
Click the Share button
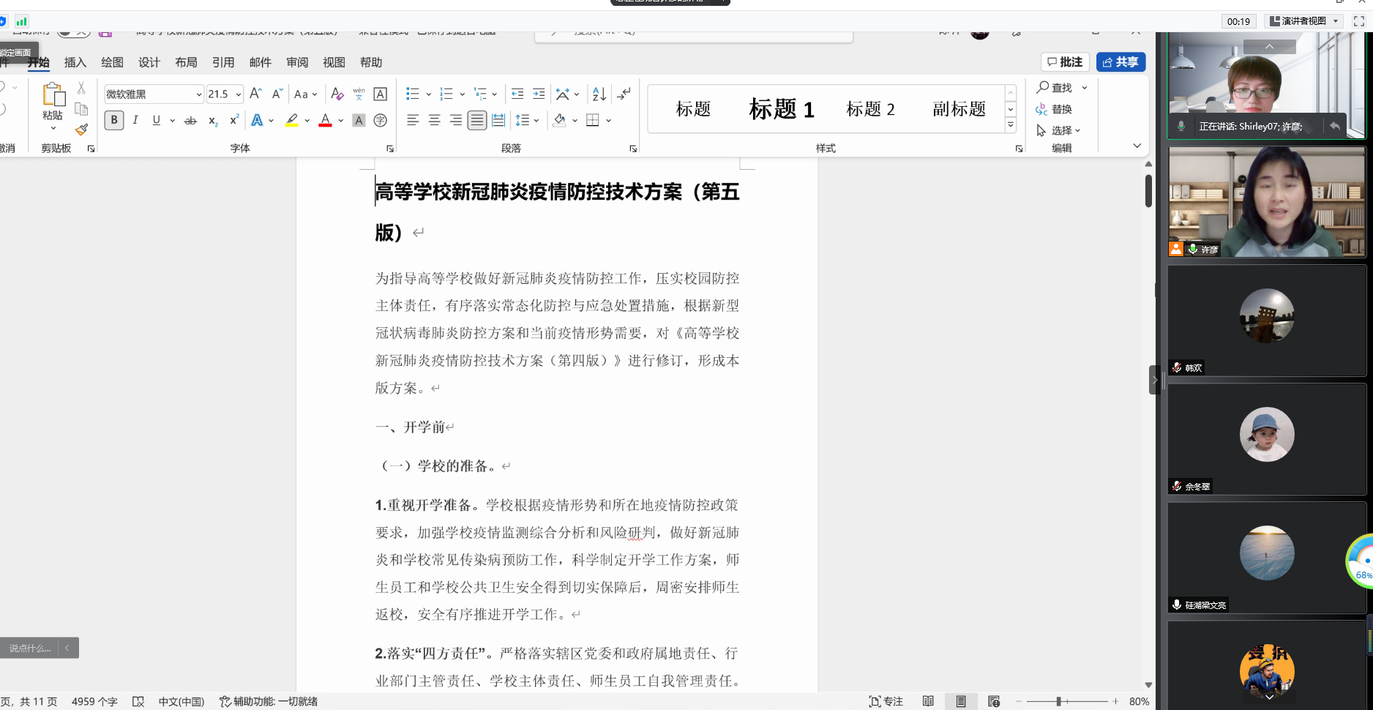click(1121, 62)
